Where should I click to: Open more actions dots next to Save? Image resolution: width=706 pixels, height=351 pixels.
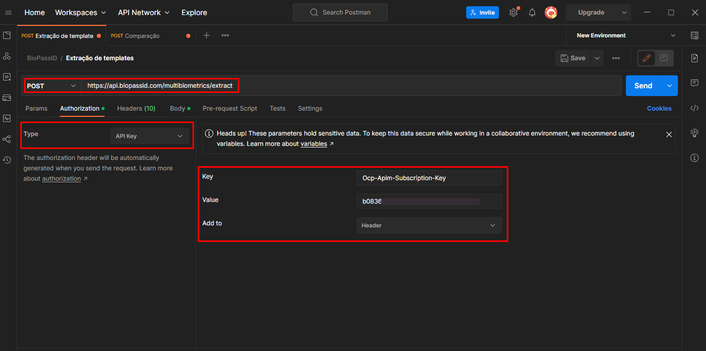pyautogui.click(x=616, y=58)
